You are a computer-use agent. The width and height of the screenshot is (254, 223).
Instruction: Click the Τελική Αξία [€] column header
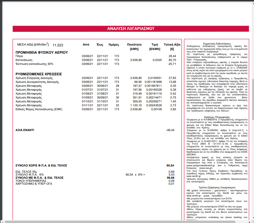point(172,47)
